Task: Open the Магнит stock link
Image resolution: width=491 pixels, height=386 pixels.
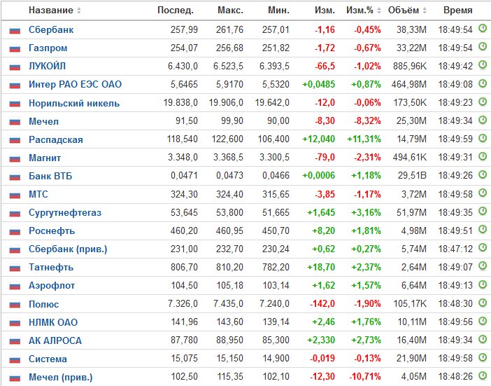Action: [x=45, y=158]
